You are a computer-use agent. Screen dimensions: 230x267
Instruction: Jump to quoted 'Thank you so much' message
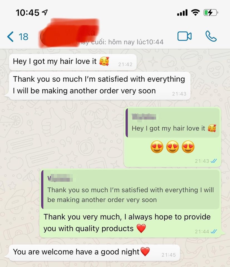click(130, 189)
